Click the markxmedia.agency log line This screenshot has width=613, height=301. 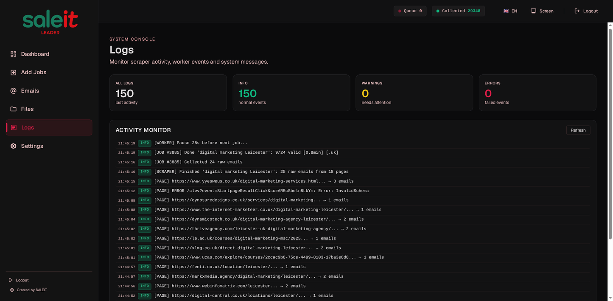[353, 277]
